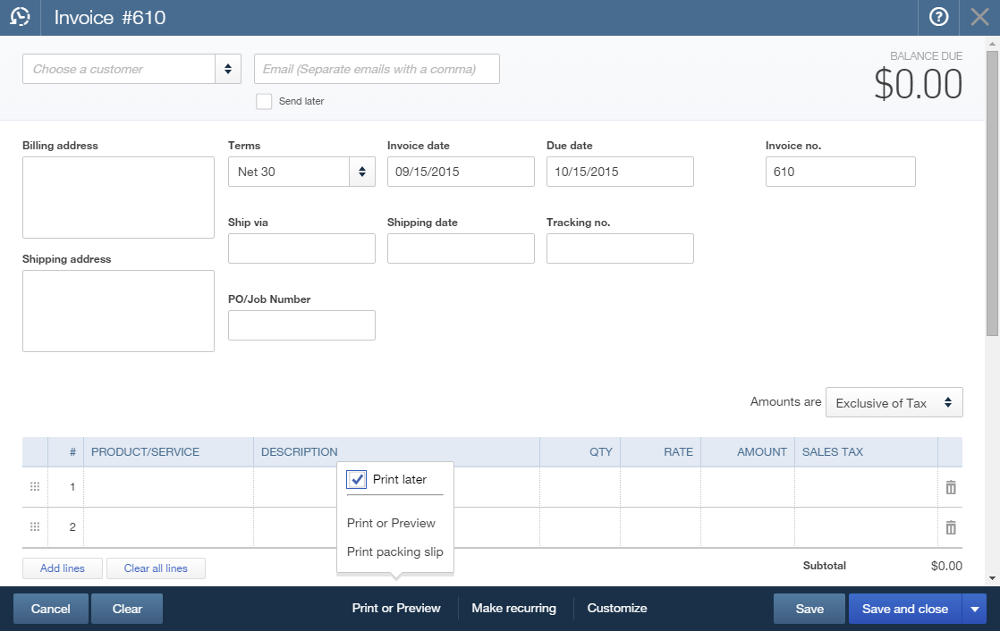Viewport: 1000px width, 631px height.
Task: Open the recent transactions clock icon
Action: click(20, 17)
